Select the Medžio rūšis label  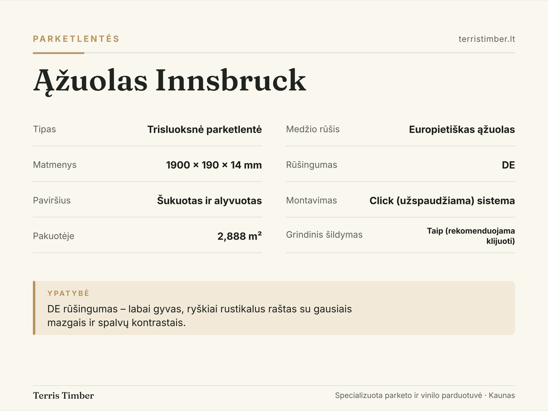[313, 129]
